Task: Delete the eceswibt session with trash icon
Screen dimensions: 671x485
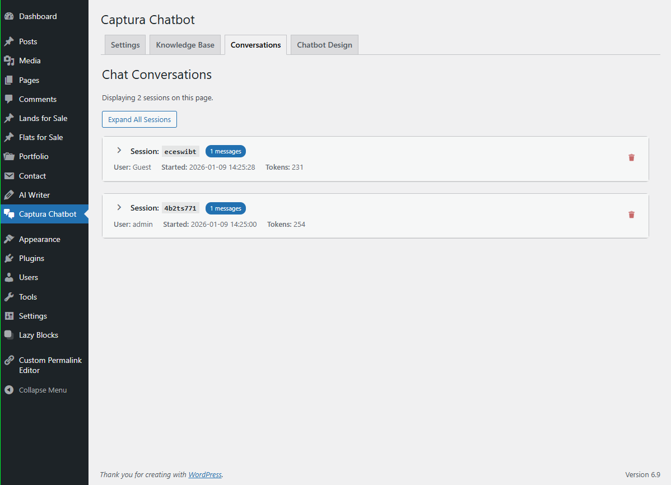Action: point(631,158)
